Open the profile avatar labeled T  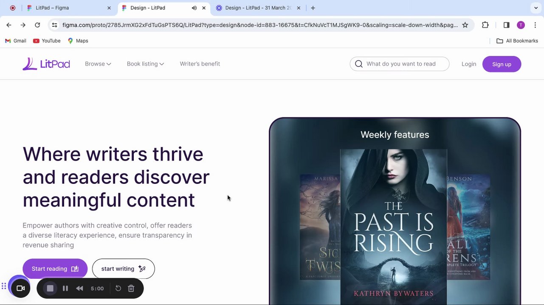click(521, 25)
